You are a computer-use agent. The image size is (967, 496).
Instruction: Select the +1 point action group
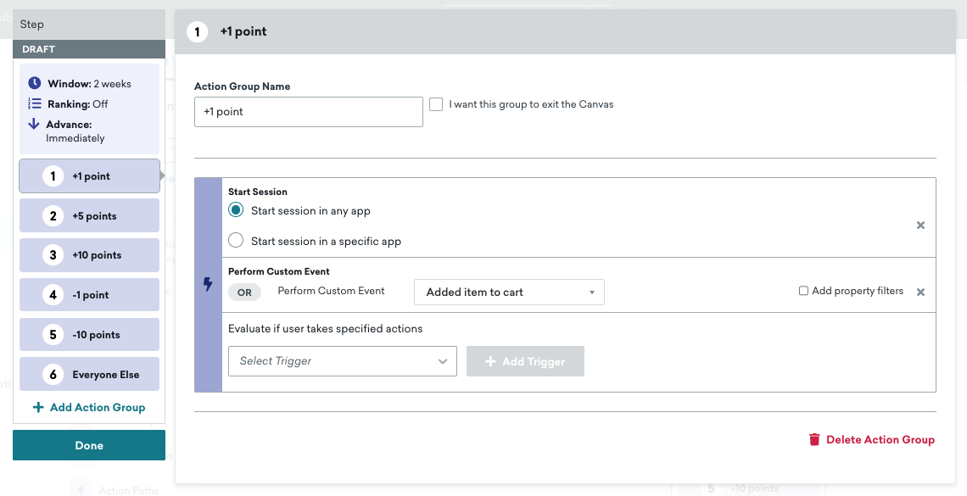point(89,176)
